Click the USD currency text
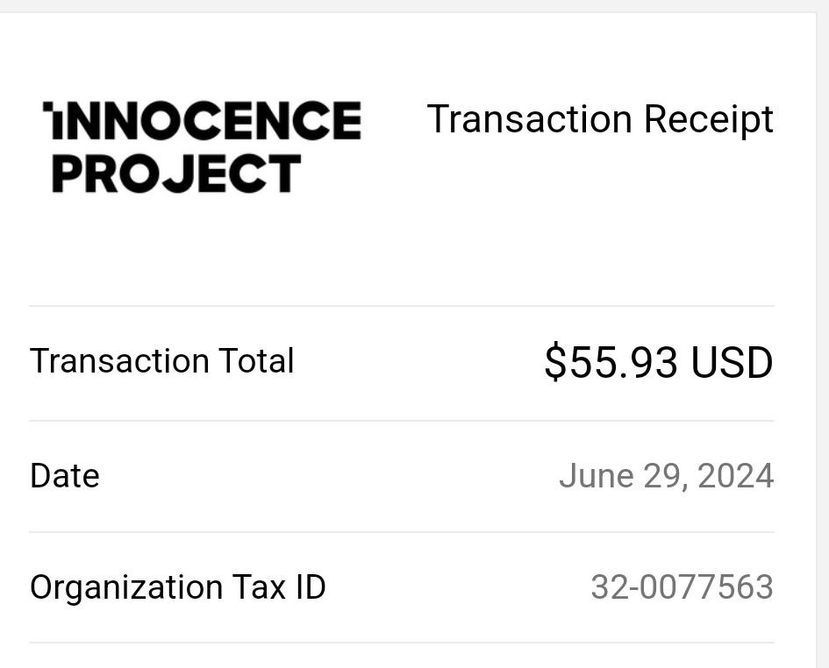Screen dimensions: 829x668 (x=733, y=363)
